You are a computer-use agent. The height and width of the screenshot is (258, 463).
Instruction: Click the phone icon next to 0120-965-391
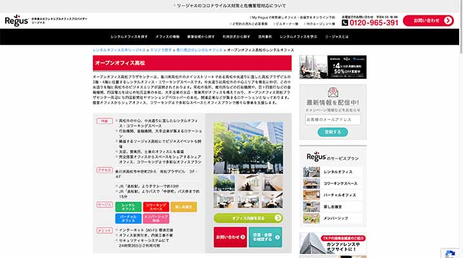[345, 23]
